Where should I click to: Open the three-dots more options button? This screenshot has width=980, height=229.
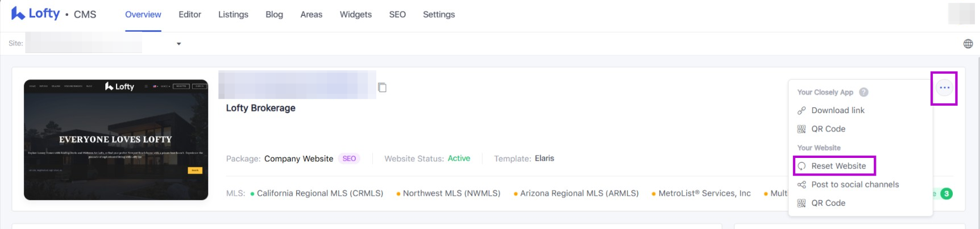(x=944, y=88)
